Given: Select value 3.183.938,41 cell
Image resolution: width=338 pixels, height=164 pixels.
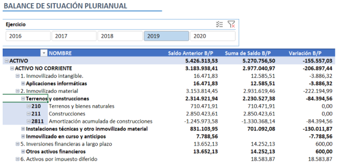Looking at the screenshot, I should (201, 69).
